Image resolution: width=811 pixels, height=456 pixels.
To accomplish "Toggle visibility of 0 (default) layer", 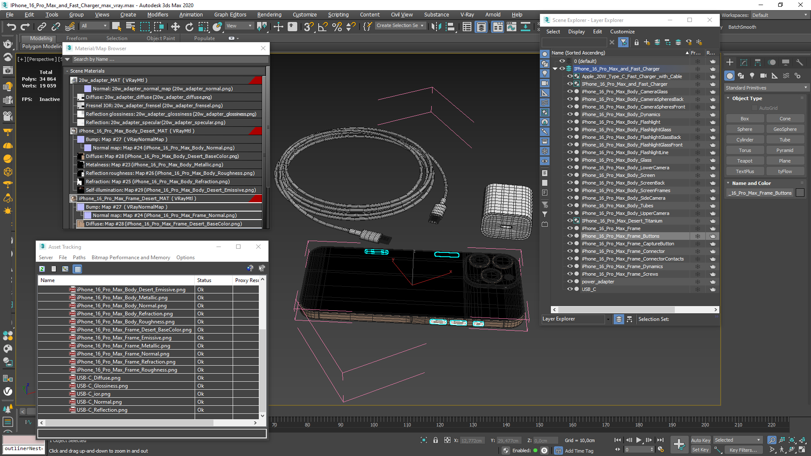I will [562, 61].
